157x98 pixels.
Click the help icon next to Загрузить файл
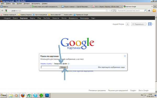pyautogui.click(x=69, y=64)
